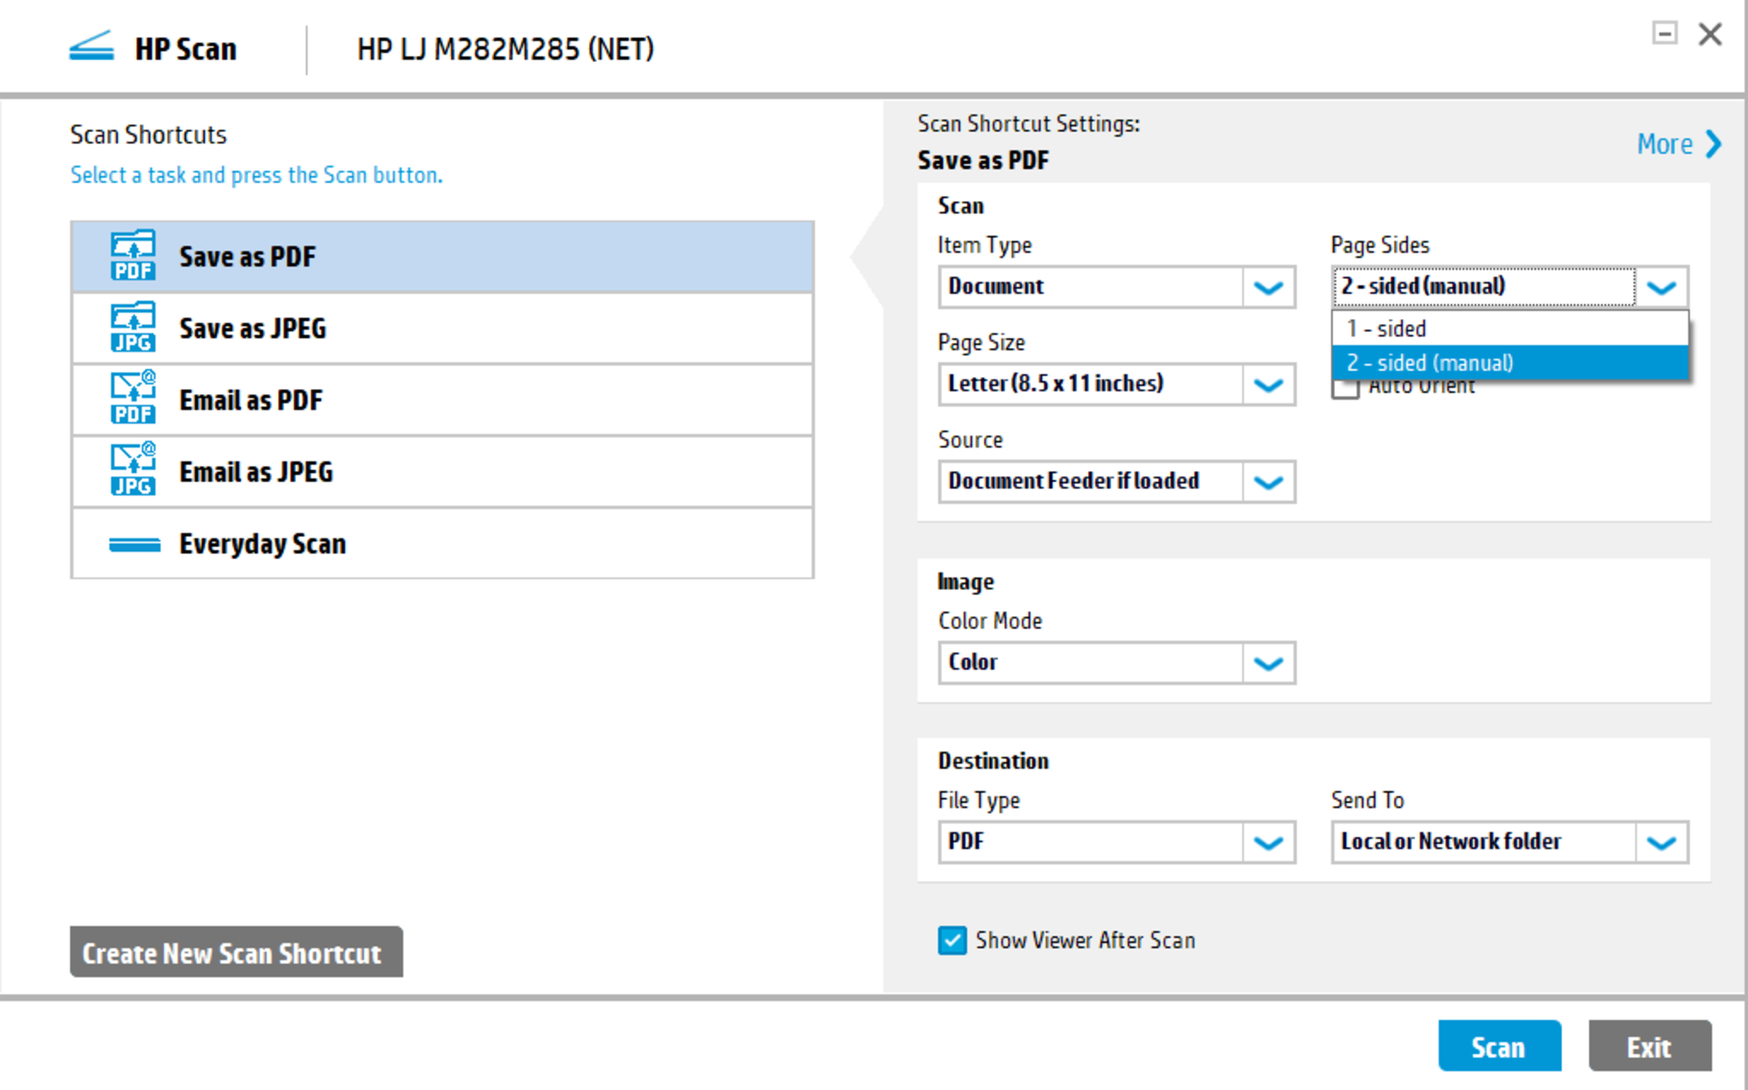
Task: Click the More chevron arrow
Action: pos(1712,144)
